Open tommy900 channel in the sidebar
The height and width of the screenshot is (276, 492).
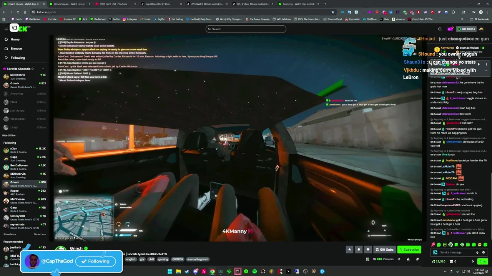[25, 218]
